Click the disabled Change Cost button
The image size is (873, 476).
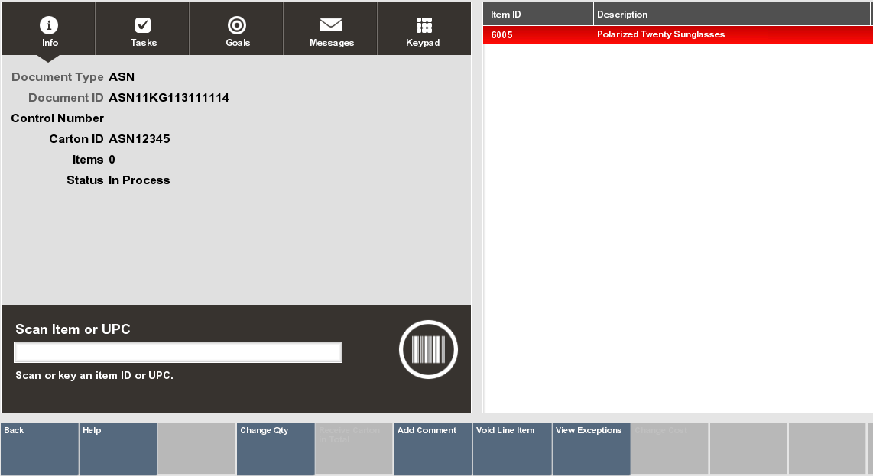coord(669,449)
